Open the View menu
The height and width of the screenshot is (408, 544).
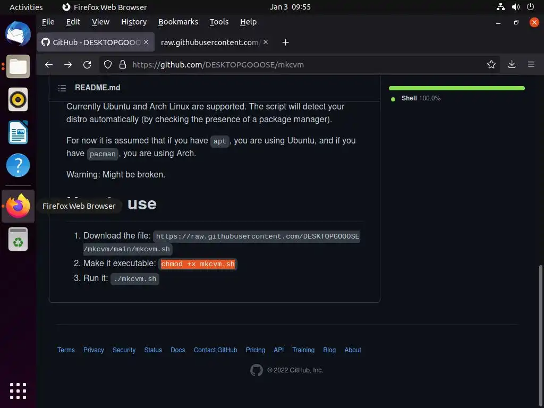tap(100, 22)
